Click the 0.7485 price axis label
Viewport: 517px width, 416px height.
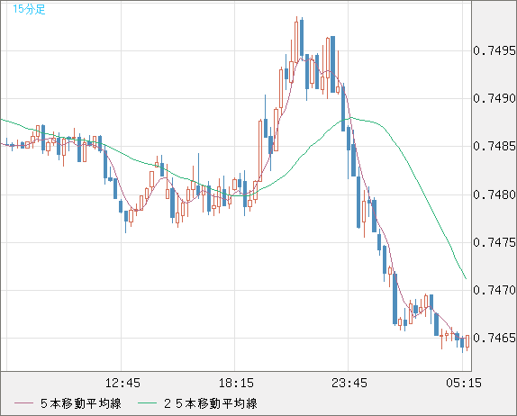494,146
